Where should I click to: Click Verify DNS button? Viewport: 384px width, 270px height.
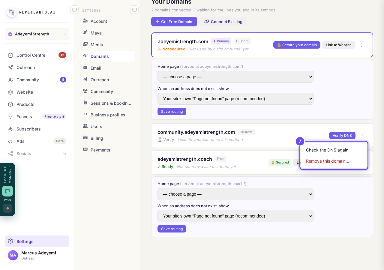(342, 136)
